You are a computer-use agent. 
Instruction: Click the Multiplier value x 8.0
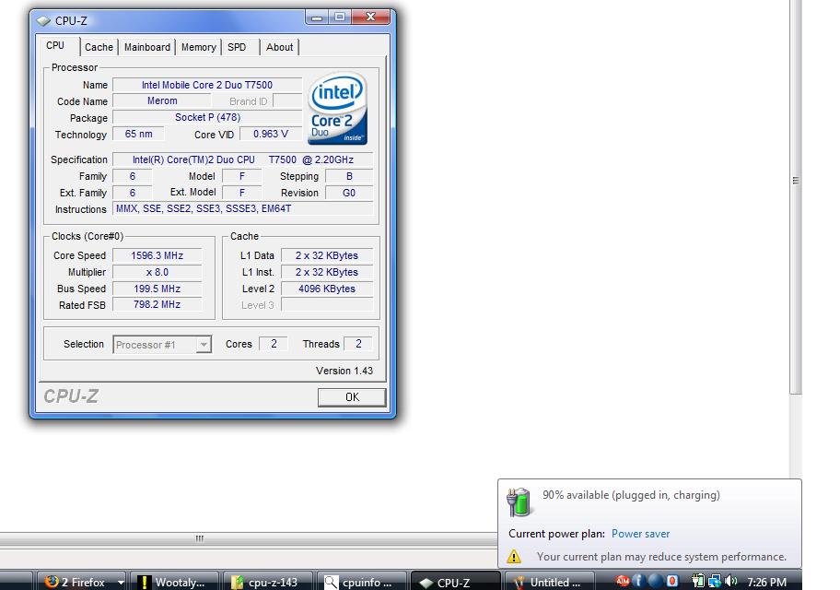click(157, 273)
